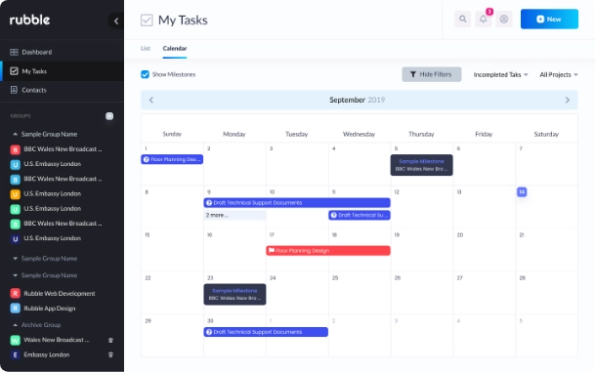Click the orange U project icon
Viewport: 595px width, 372px height.
[16, 194]
